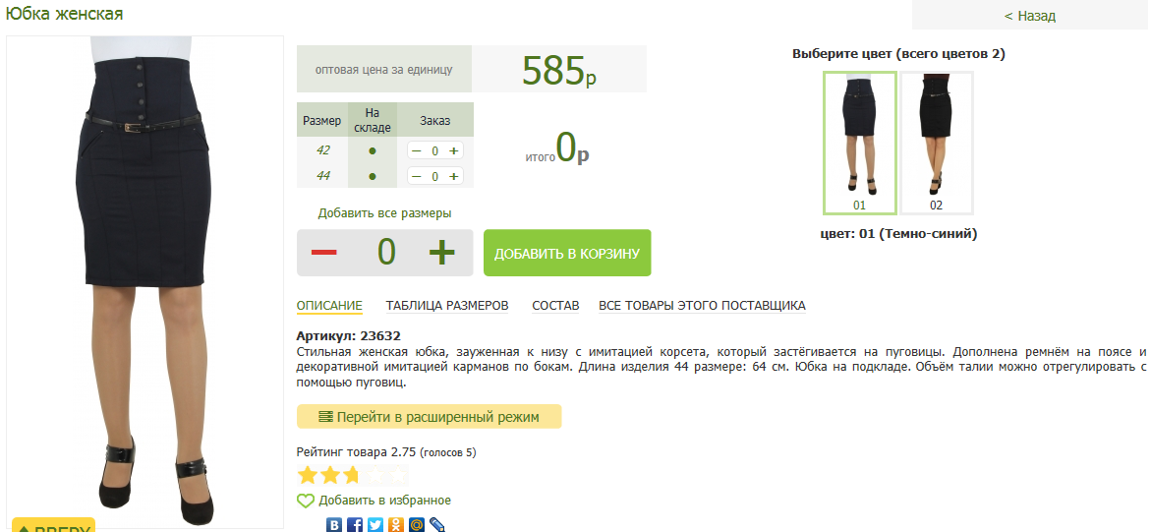Click the Twitter share icon
The width and height of the screenshot is (1151, 532).
tap(375, 525)
